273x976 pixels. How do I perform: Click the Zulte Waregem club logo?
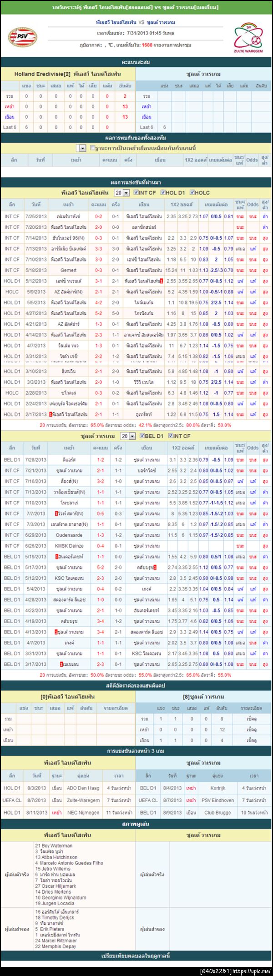click(x=248, y=38)
